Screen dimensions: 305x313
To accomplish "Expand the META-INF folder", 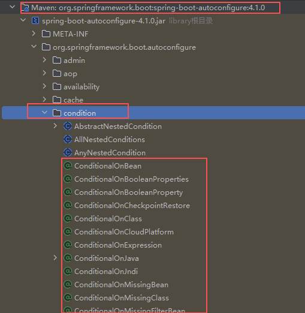I will 34,34.
